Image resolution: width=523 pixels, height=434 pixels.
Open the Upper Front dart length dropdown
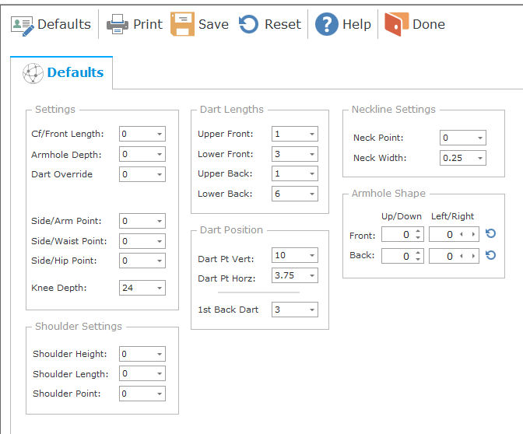[x=311, y=135]
